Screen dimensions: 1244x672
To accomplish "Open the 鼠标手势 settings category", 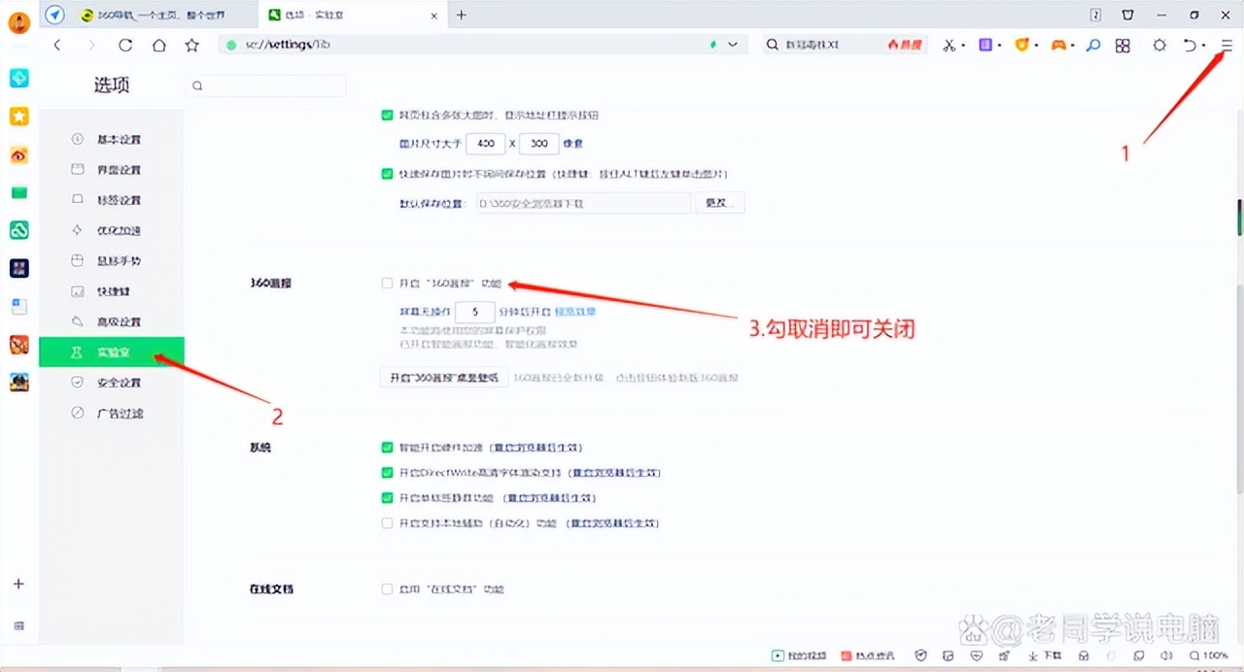I will coord(111,261).
